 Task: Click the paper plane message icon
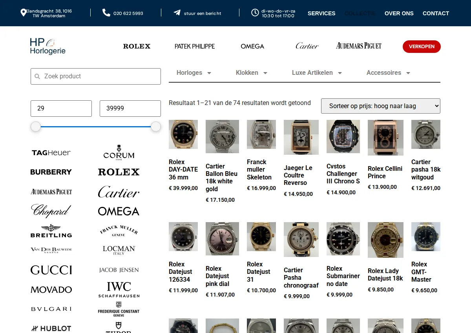[177, 13]
